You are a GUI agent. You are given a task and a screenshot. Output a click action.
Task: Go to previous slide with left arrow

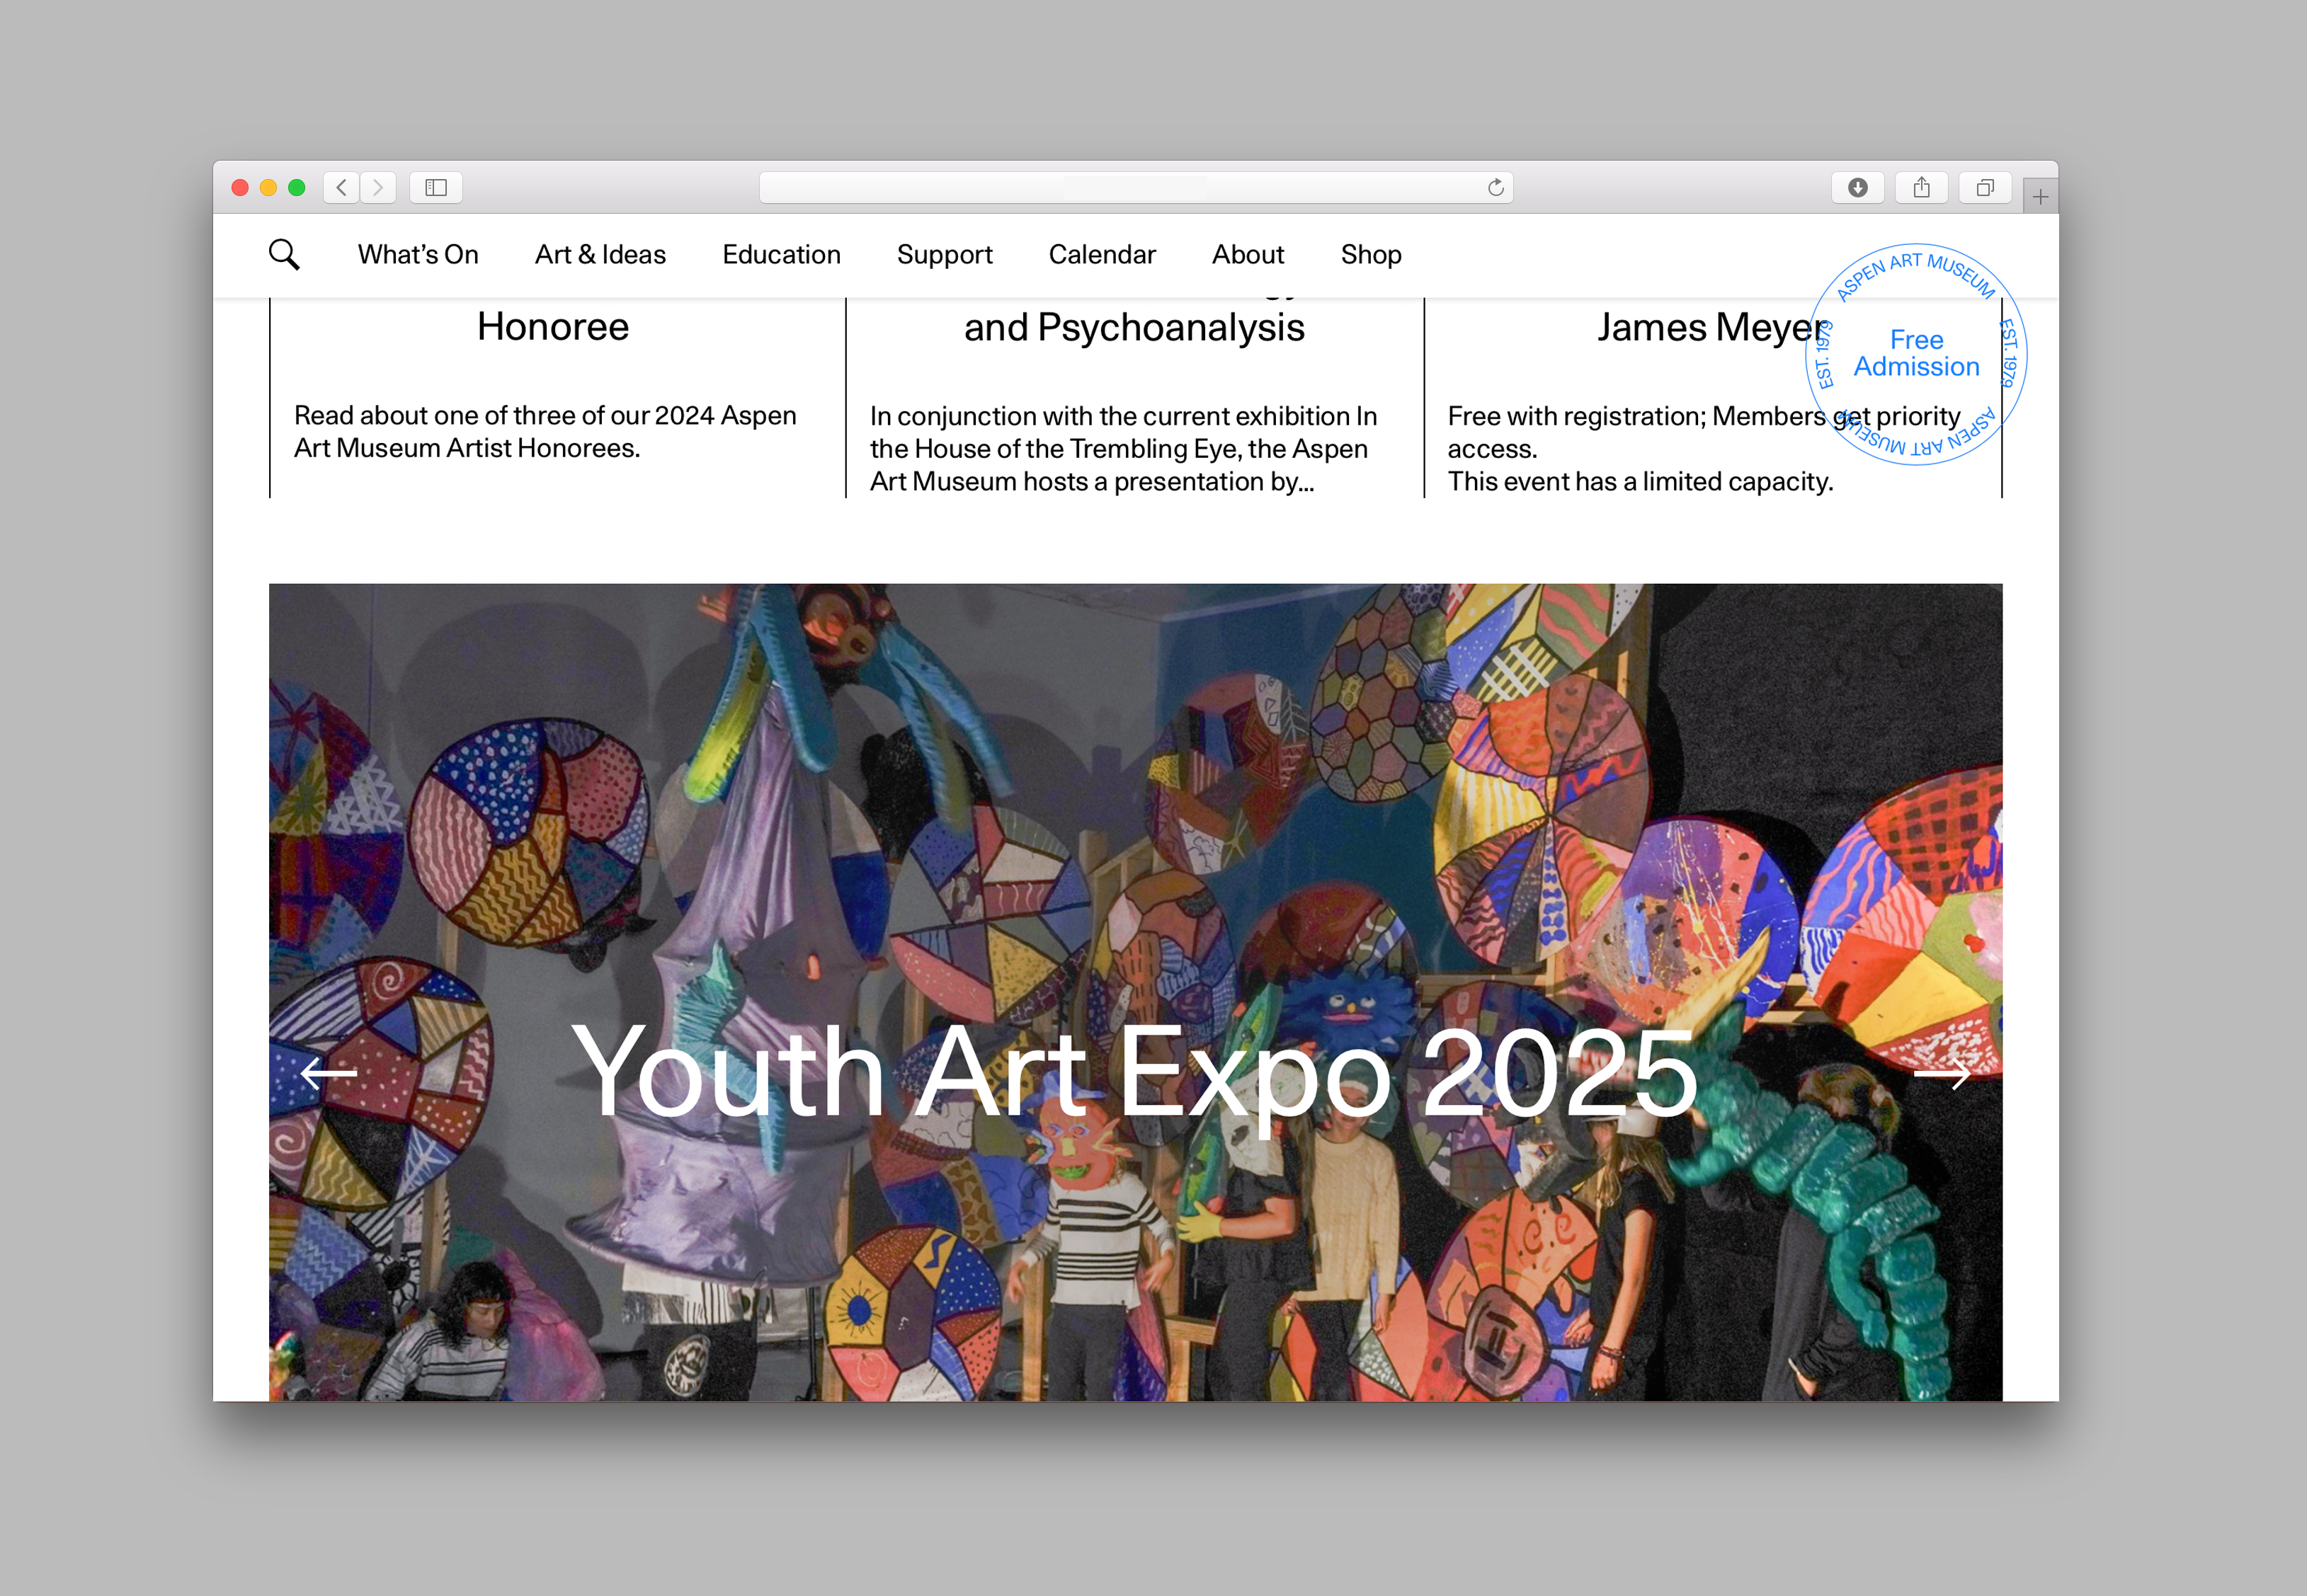click(329, 1074)
